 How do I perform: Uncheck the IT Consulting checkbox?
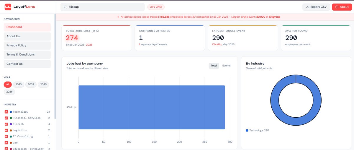click(x=6, y=136)
